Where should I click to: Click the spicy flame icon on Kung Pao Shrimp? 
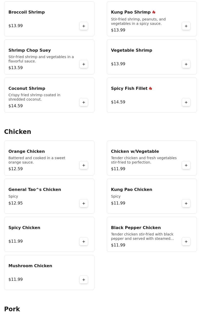pos(154,12)
